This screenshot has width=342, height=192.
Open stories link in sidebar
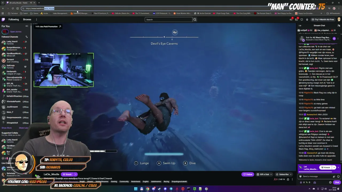[16, 32]
